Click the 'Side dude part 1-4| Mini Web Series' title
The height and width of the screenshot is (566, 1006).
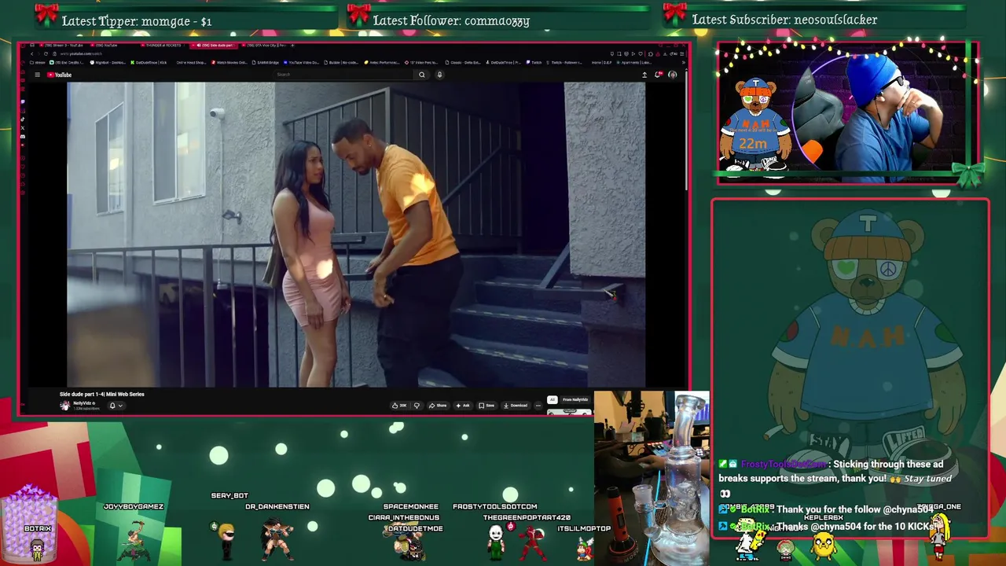(102, 394)
